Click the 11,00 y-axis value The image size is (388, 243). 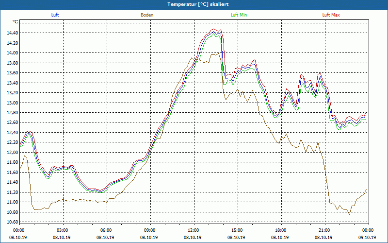(x=13, y=202)
